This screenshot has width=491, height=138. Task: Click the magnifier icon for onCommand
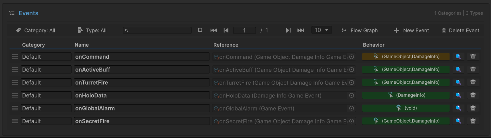[x=458, y=57]
